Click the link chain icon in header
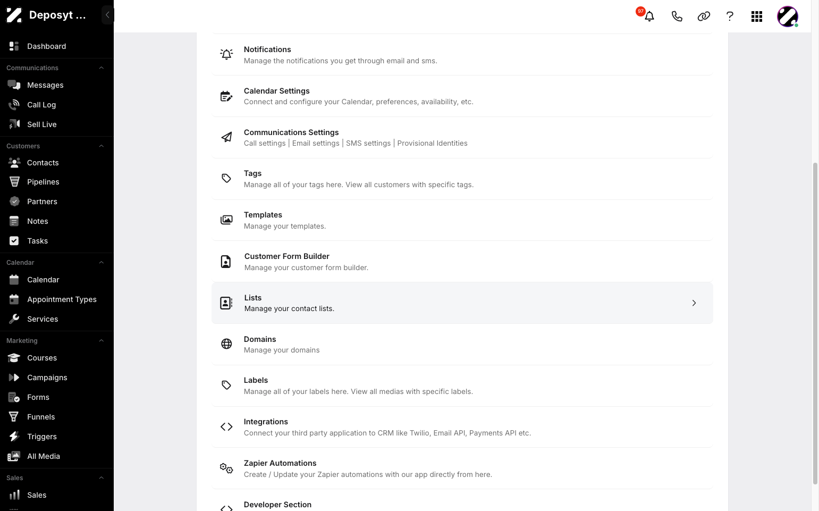Screen dimensions: 819x511 tap(704, 16)
